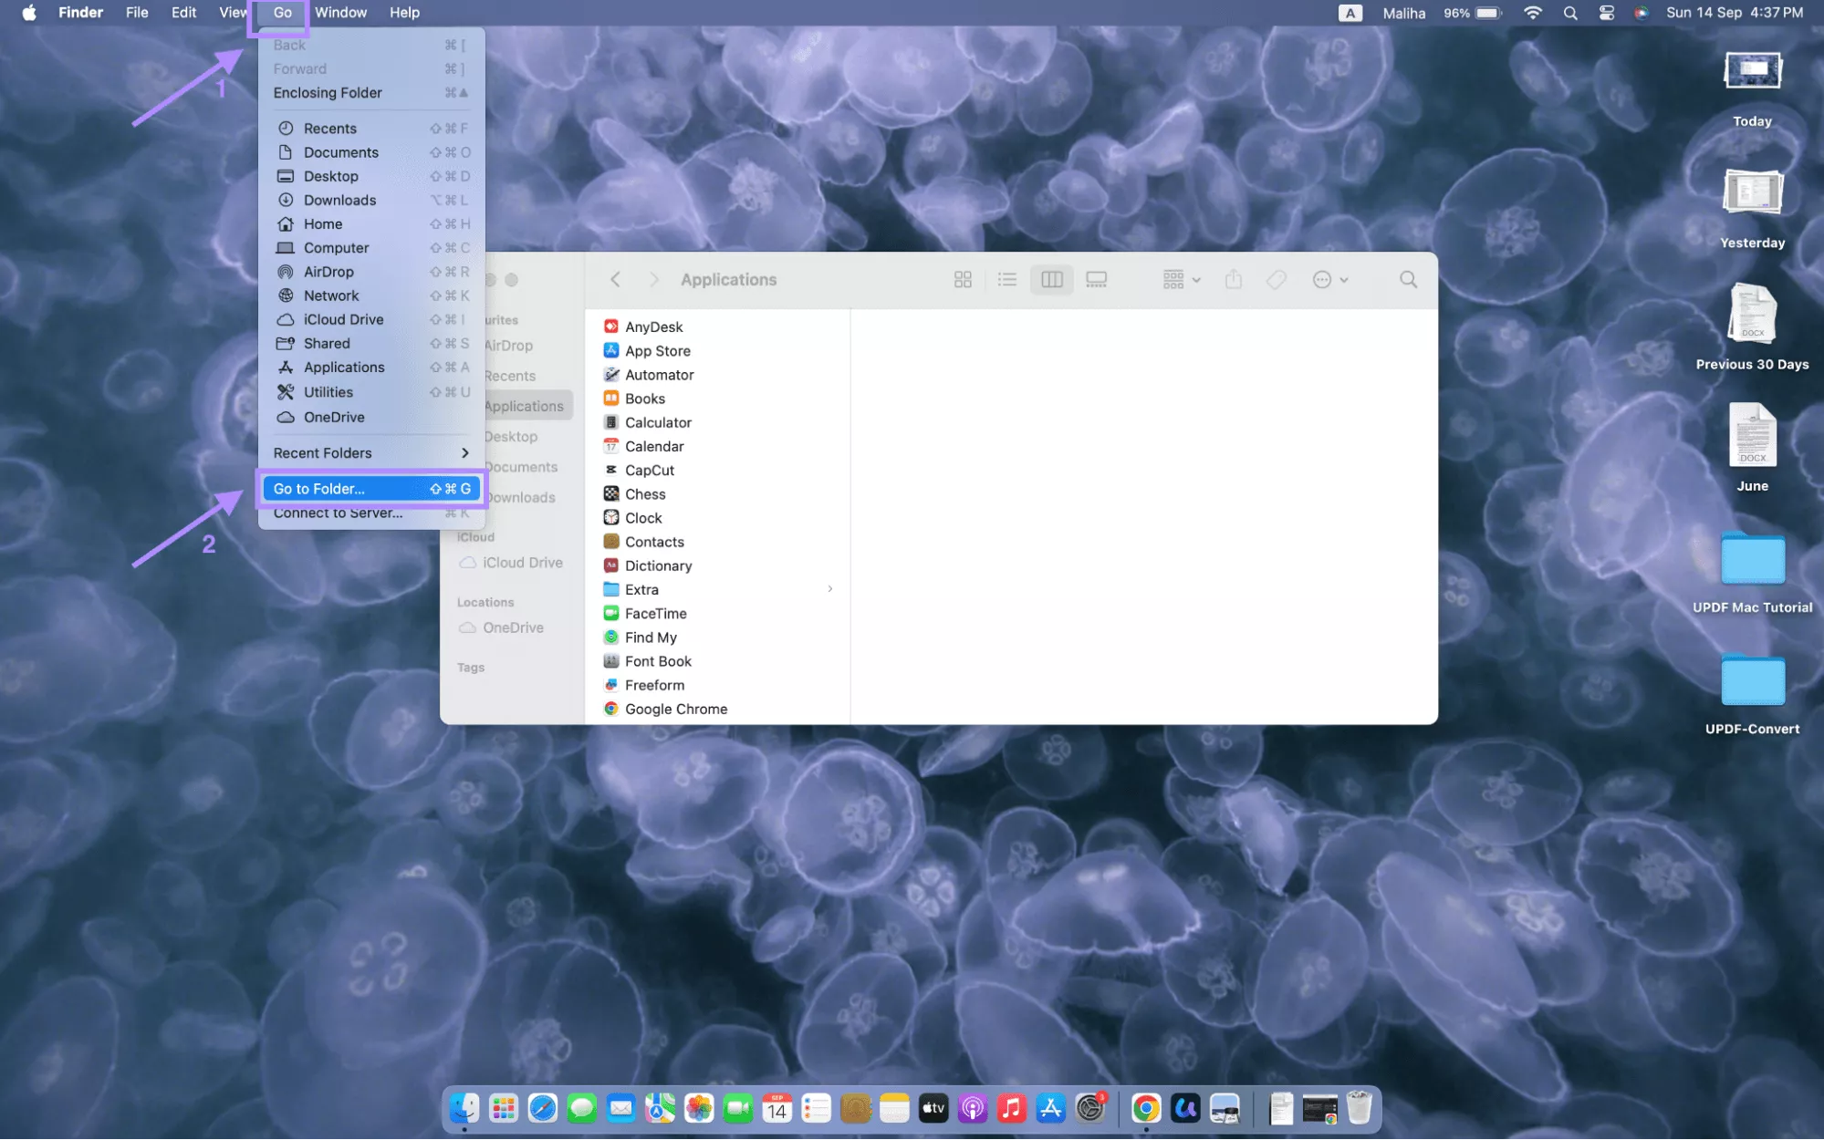Switch to icon view in Finder
The height and width of the screenshot is (1140, 1824).
coord(962,279)
